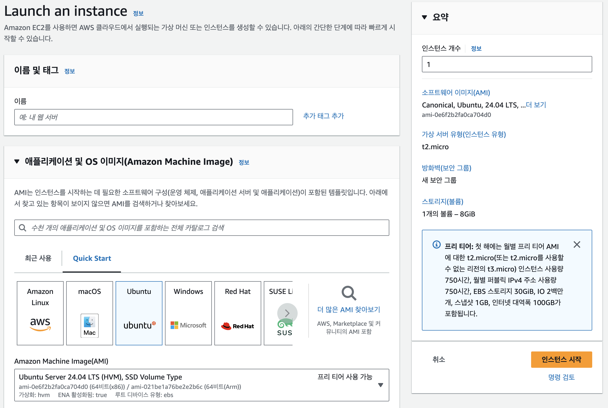Select the Amazon Linux AMI card

(x=40, y=313)
